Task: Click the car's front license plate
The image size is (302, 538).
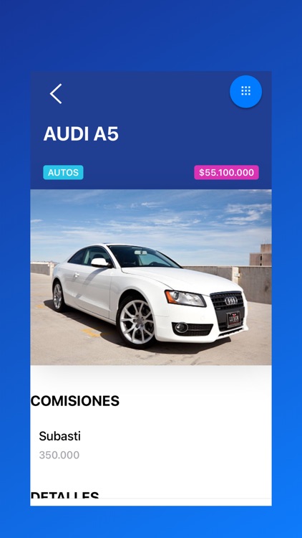Action: pyautogui.click(x=233, y=318)
